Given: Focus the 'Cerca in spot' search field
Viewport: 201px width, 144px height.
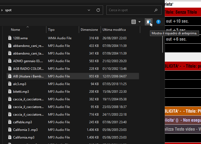Looking at the screenshot, I should 134,10.
